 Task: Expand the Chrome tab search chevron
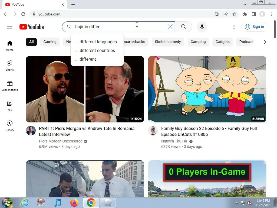(245, 5)
